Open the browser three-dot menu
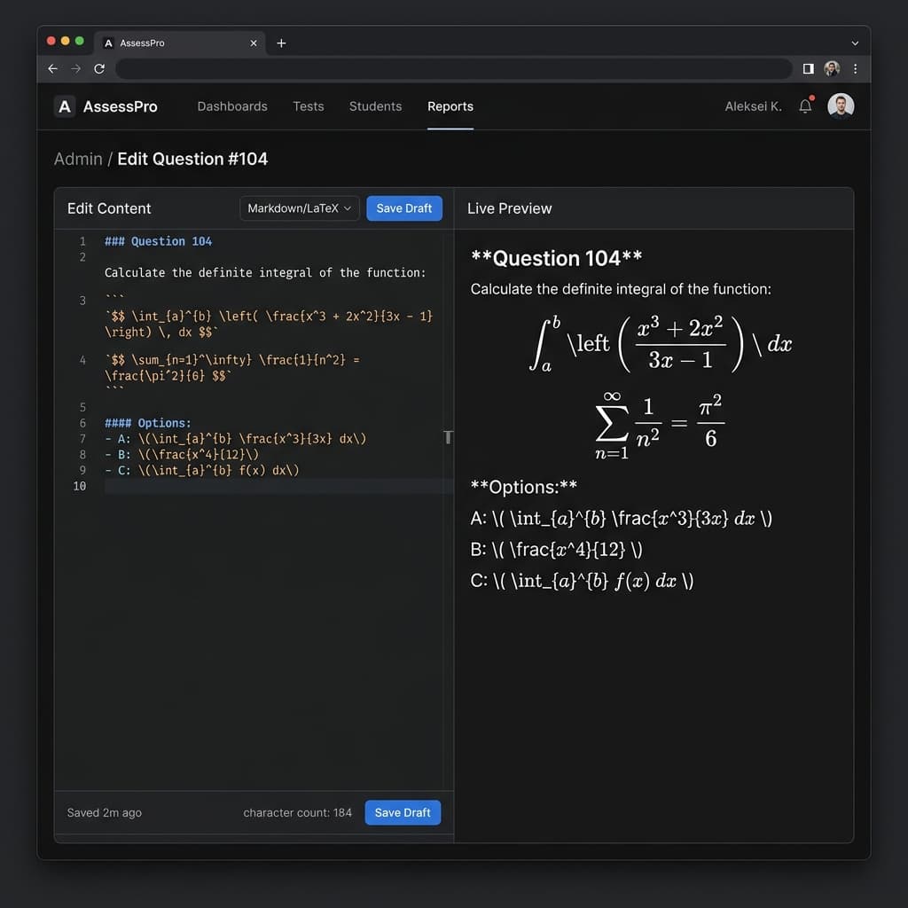908x908 pixels. point(856,69)
